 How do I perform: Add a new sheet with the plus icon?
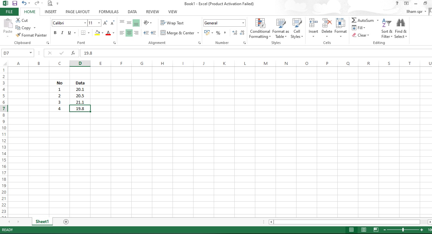point(66,221)
